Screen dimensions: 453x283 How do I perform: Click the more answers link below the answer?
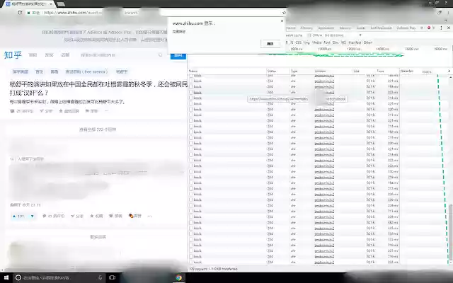98,237
